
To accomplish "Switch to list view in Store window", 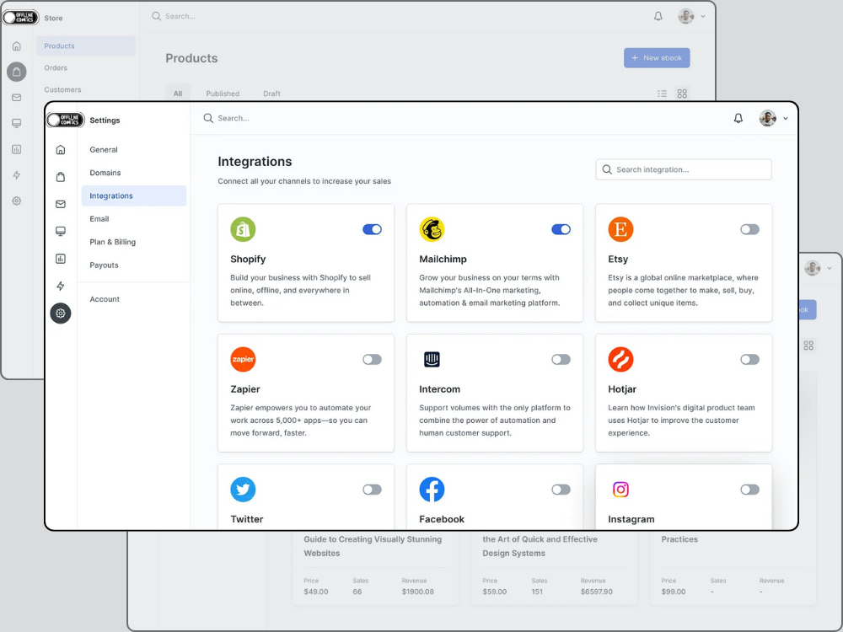I will click(x=662, y=94).
